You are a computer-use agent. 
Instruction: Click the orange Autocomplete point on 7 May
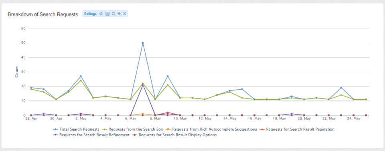tap(143, 114)
